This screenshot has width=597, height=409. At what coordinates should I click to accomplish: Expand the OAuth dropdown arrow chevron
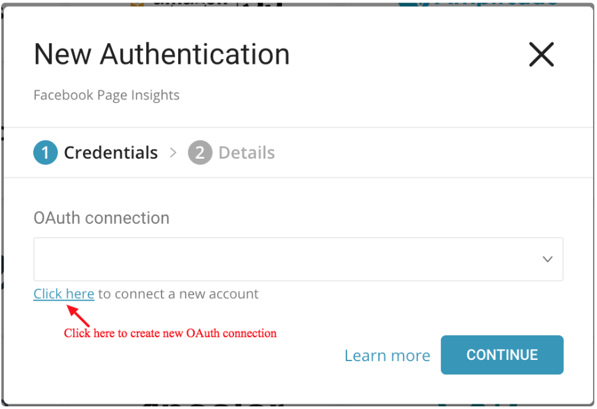pos(547,259)
